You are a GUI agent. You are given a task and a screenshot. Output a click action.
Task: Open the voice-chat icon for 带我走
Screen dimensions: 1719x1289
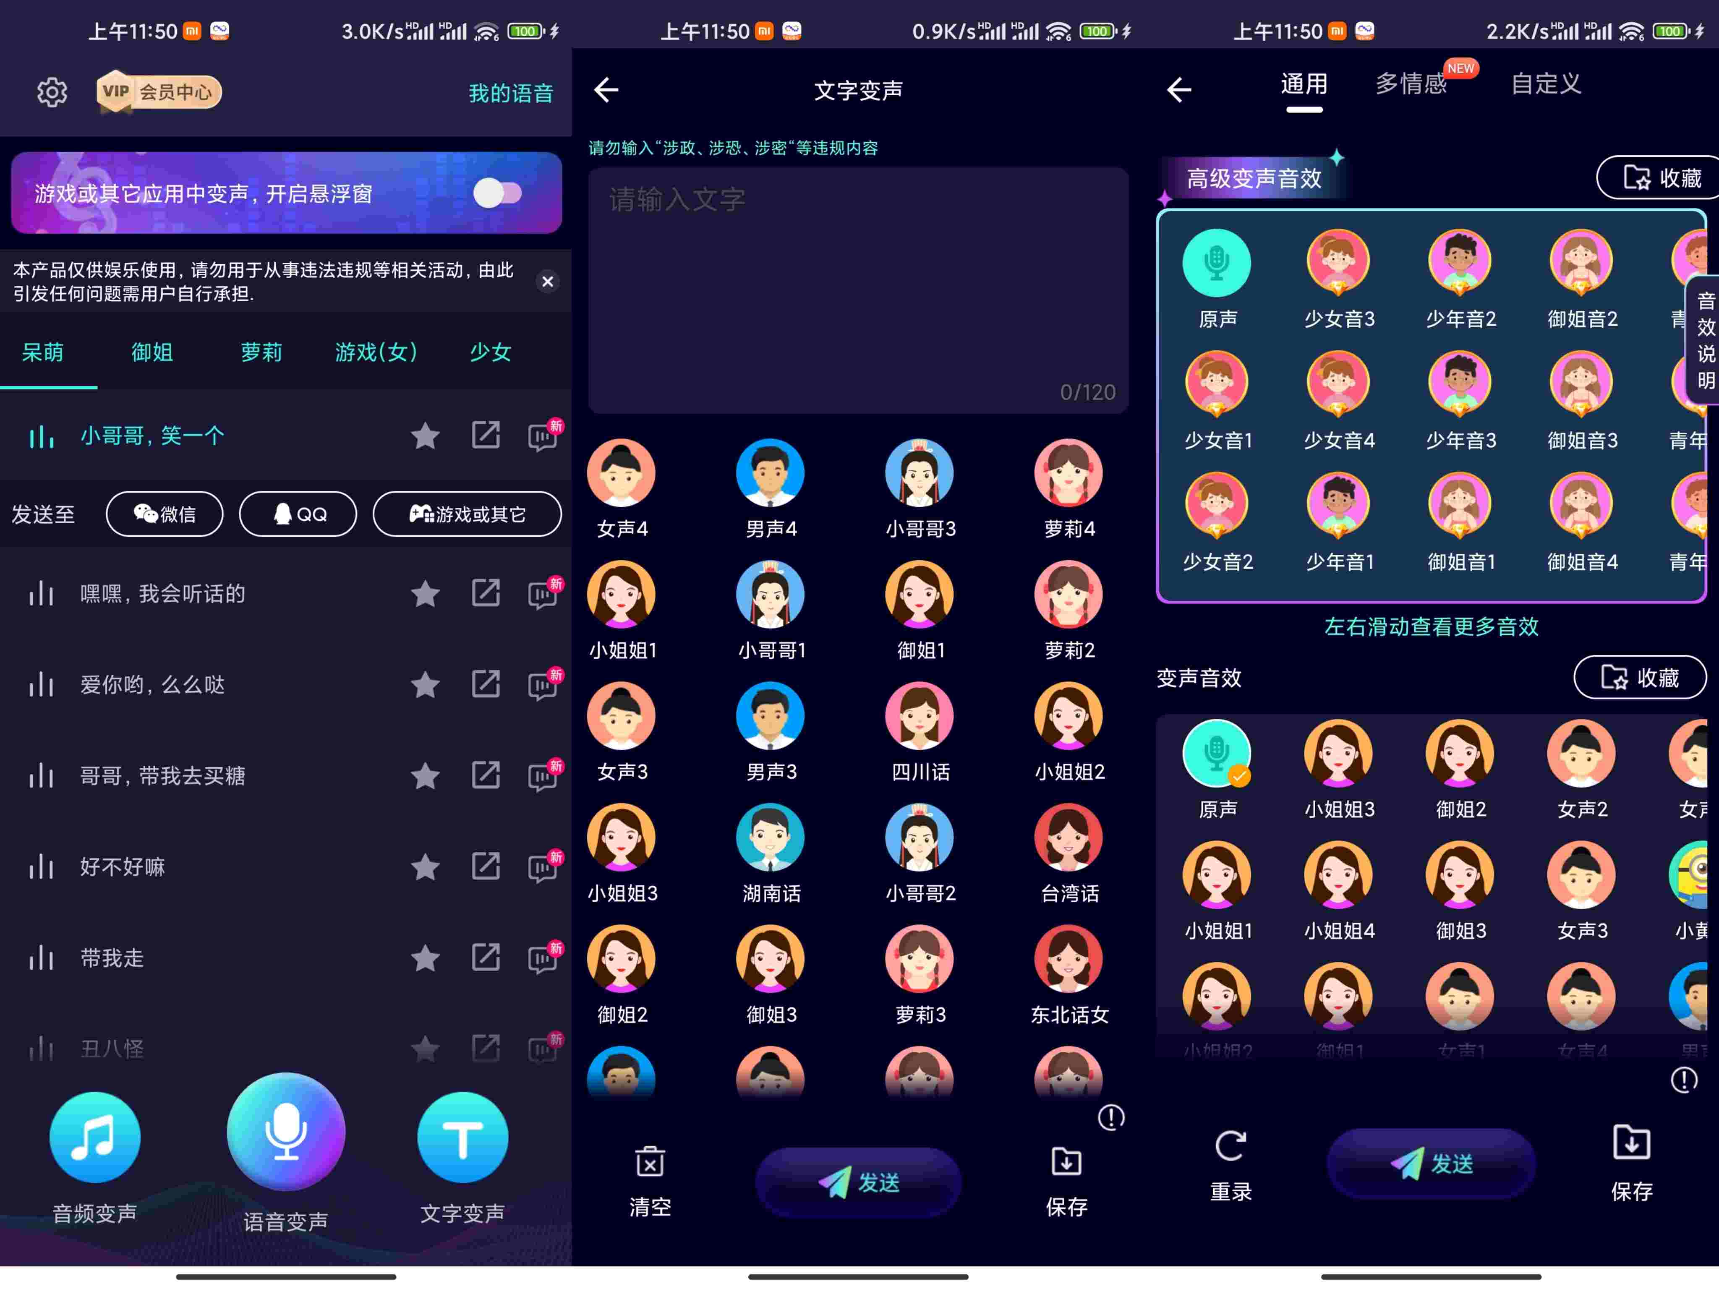pyautogui.click(x=543, y=959)
